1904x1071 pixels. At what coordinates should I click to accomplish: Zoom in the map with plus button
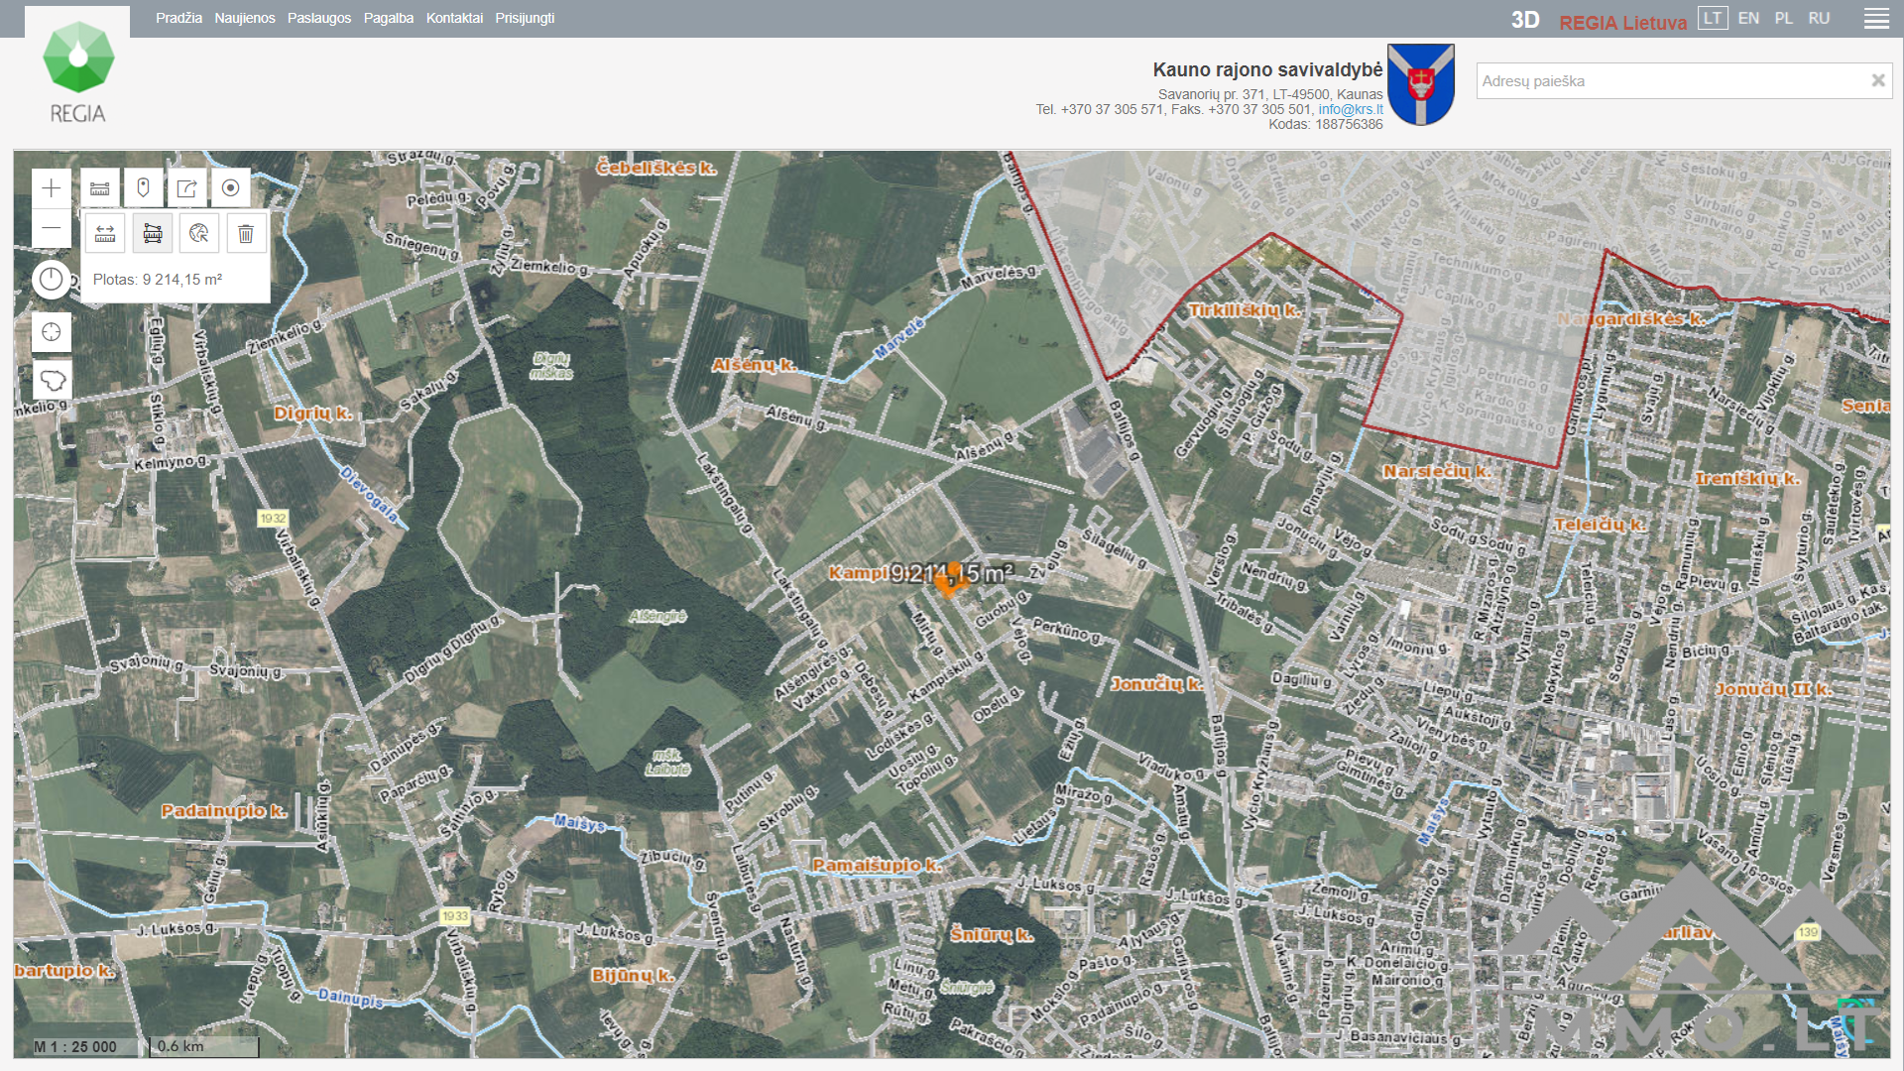point(52,188)
